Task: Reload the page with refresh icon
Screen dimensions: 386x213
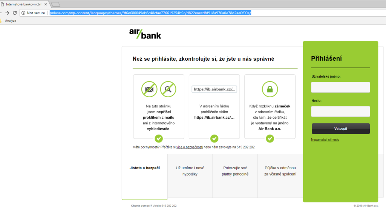Action: [x=15, y=13]
